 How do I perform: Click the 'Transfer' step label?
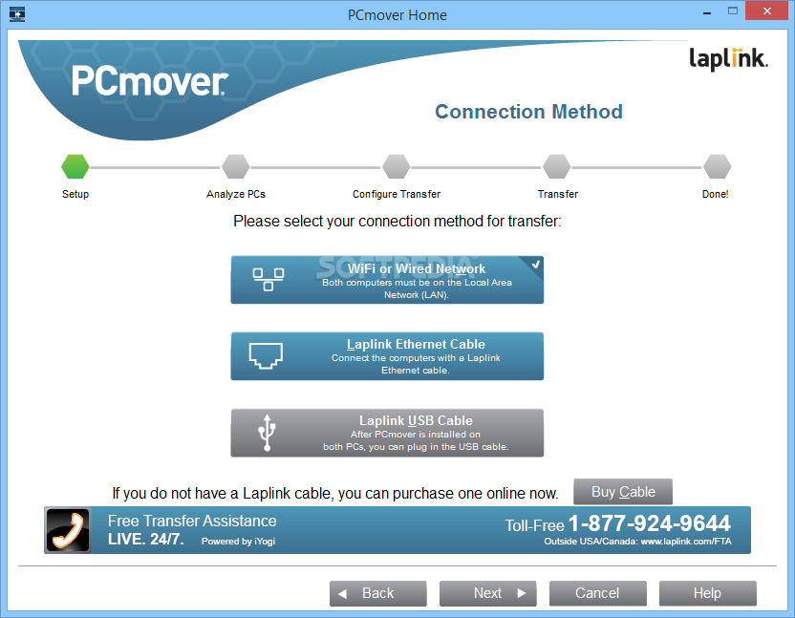(558, 194)
